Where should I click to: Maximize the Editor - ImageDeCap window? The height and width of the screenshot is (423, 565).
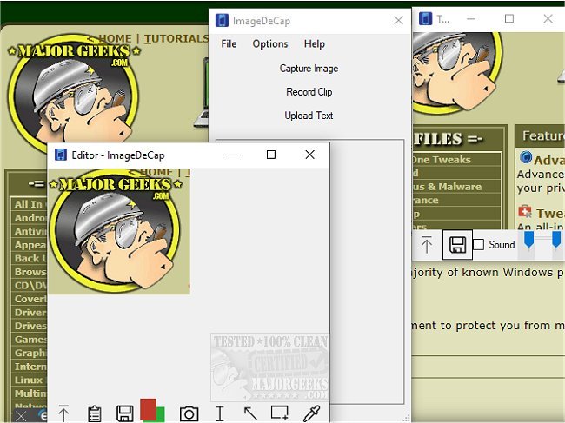tap(271, 155)
